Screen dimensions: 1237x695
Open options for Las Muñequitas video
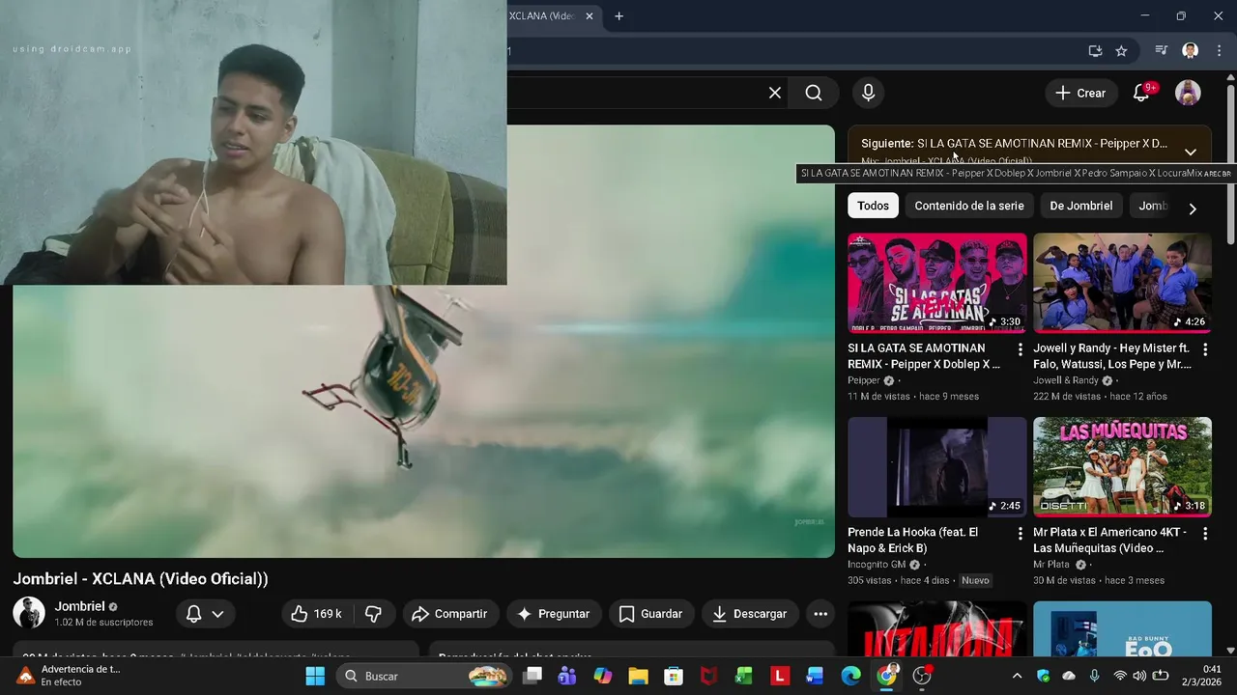1205,534
